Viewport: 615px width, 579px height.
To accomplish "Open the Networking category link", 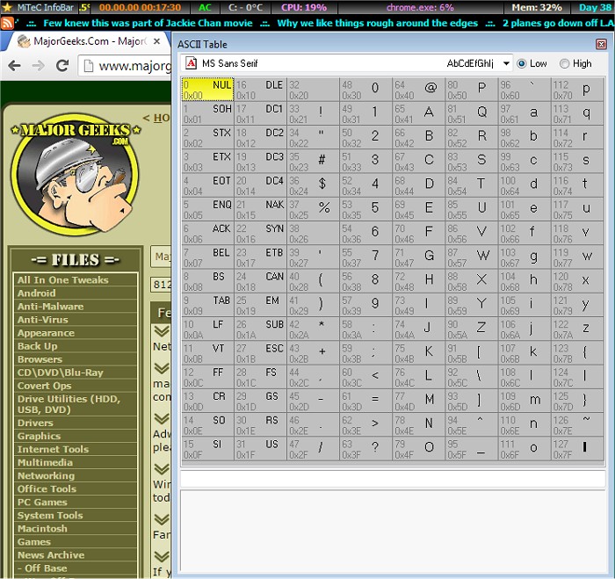I will 46,476.
